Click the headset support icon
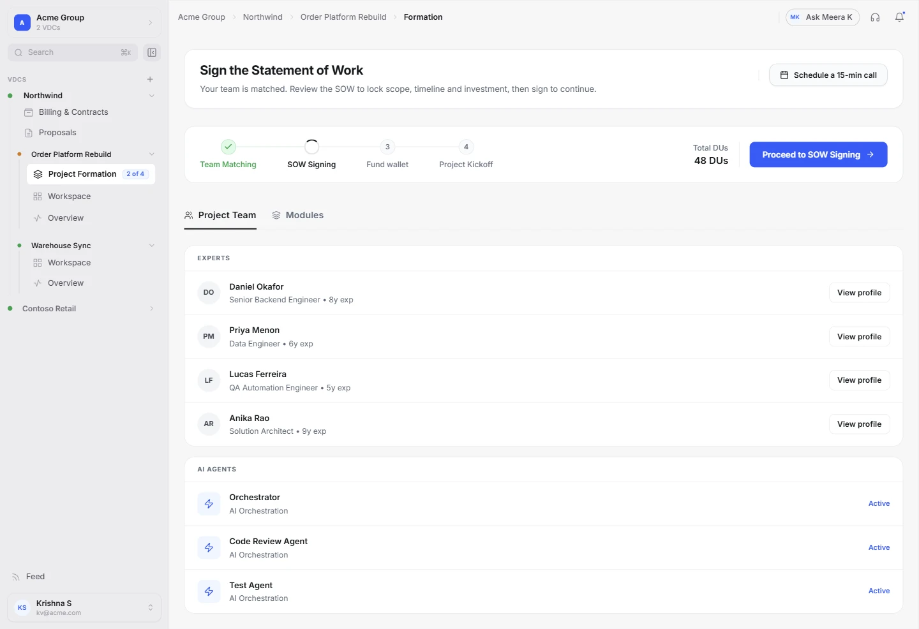The height and width of the screenshot is (629, 919). tap(875, 17)
